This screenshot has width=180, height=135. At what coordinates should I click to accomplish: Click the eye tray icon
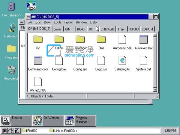click(11, 130)
